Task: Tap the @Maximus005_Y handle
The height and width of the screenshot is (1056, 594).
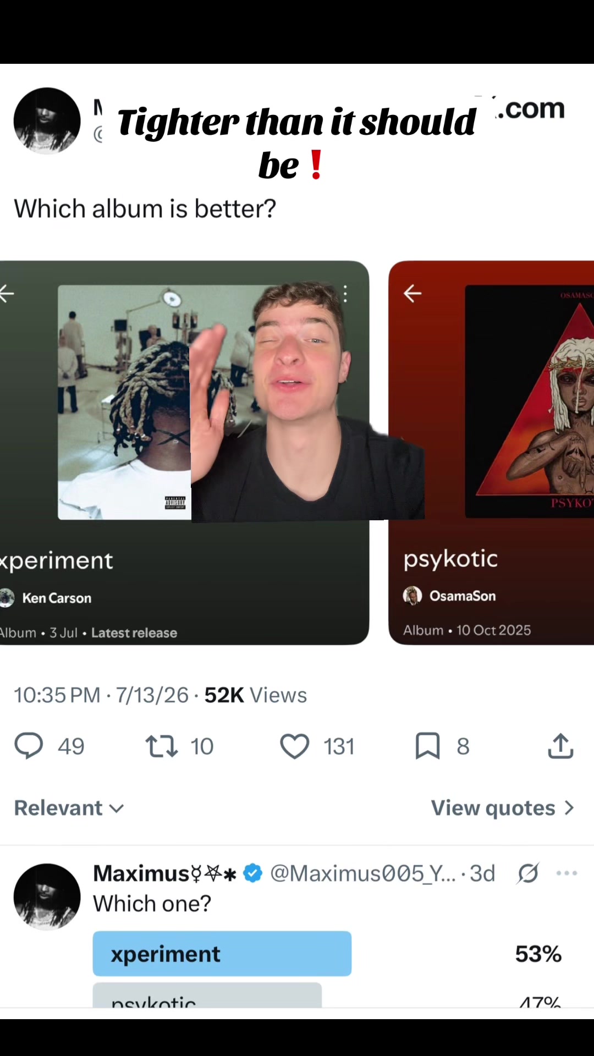Action: point(363,873)
